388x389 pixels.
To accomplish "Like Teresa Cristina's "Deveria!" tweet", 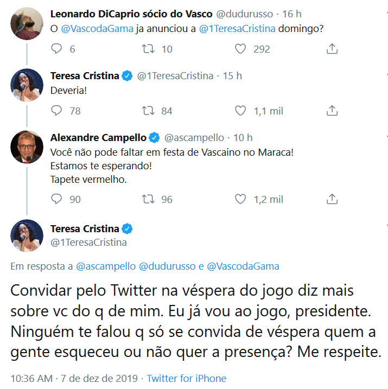I will 240,111.
